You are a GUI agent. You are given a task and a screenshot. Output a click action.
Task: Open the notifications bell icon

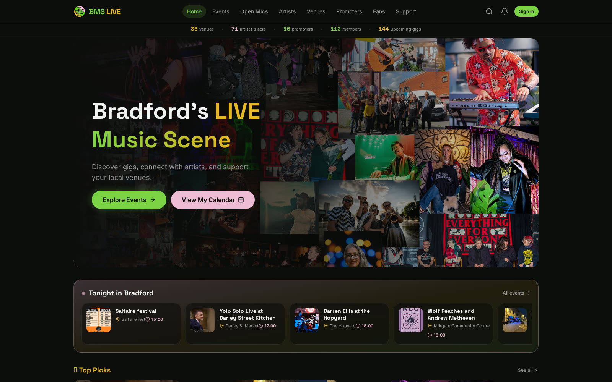(505, 11)
